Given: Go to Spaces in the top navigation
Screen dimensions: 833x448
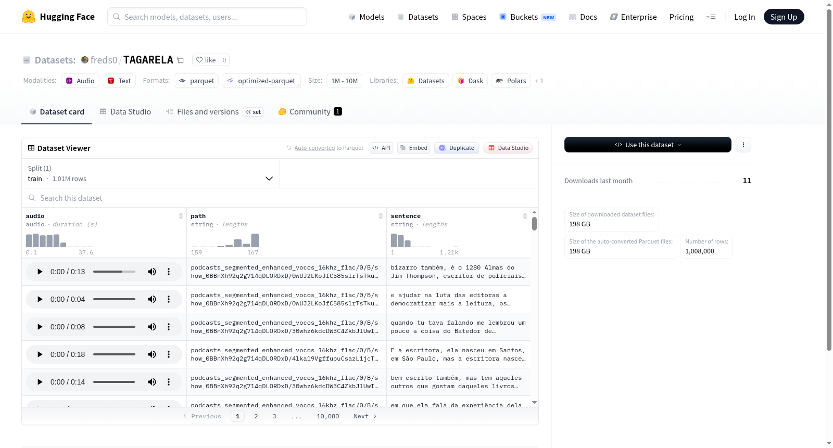Looking at the screenshot, I should pyautogui.click(x=469, y=17).
